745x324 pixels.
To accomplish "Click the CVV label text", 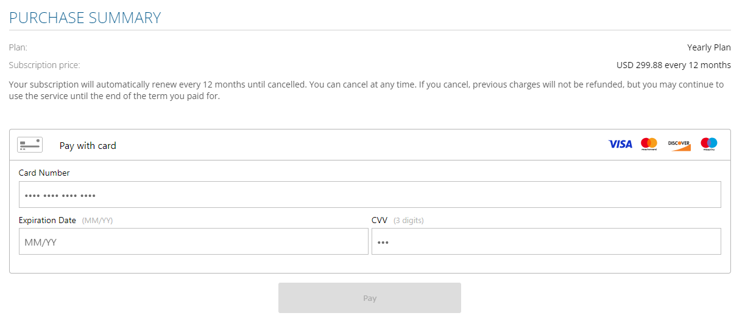I will tap(380, 220).
